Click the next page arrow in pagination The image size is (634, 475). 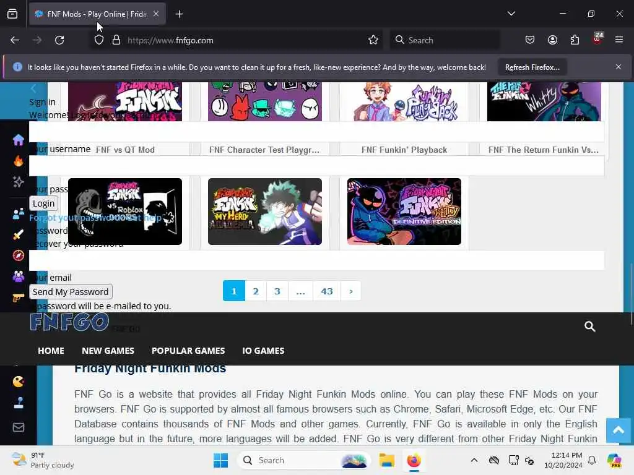(x=351, y=291)
